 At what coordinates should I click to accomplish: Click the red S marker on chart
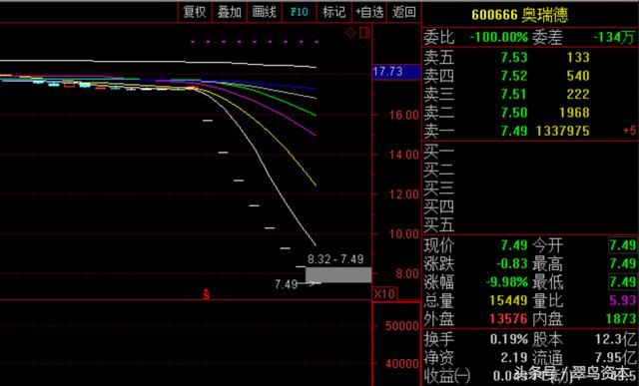pos(207,294)
